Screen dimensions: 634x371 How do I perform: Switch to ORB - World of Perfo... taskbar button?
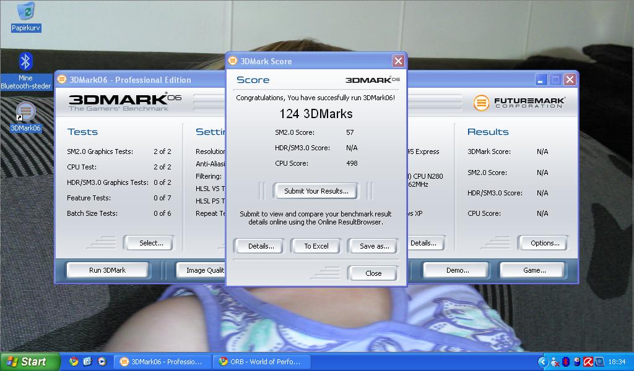[263, 362]
